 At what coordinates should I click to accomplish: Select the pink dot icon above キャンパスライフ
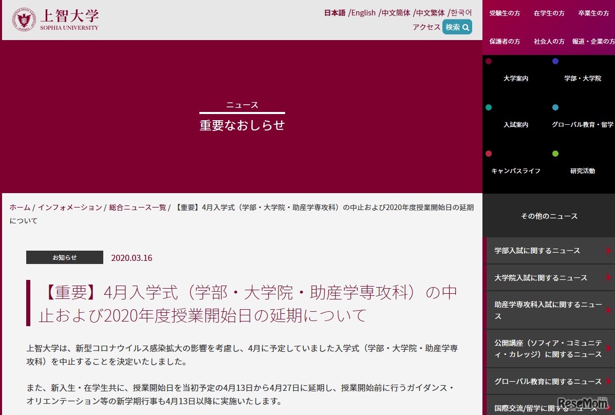(489, 154)
